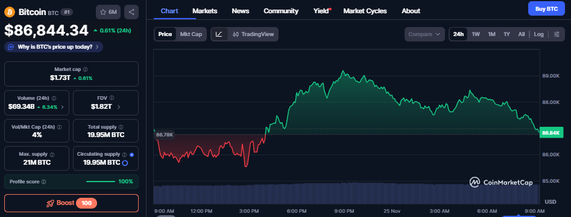
Task: Open the Yield tab
Action: point(321,11)
